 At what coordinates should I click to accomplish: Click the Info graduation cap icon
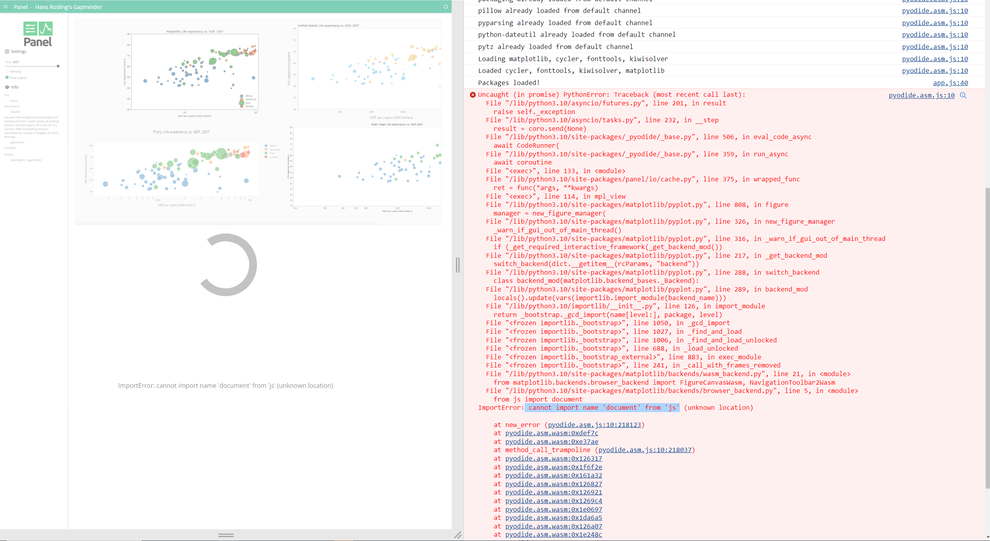(7, 87)
